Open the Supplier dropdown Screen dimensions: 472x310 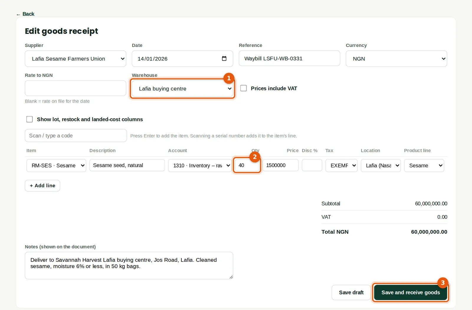(76, 59)
